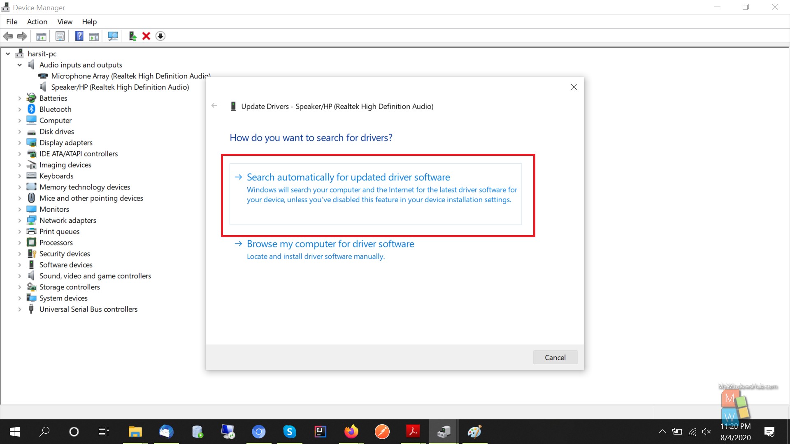
Task: Collapse Audio inputs and outputs category
Action: [19, 65]
